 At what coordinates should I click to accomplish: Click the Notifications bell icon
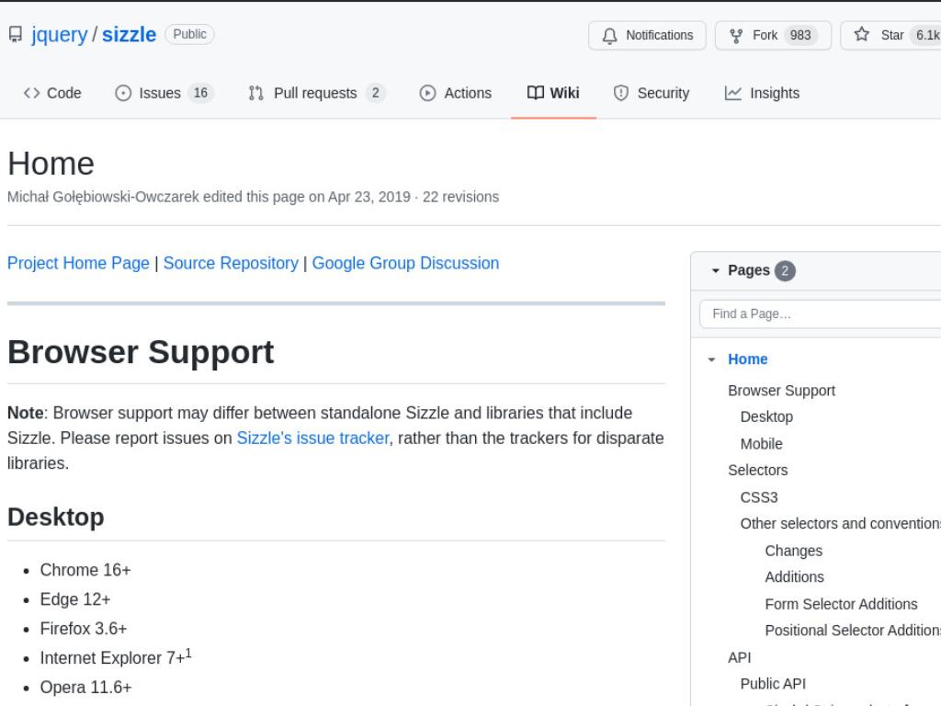coord(609,36)
